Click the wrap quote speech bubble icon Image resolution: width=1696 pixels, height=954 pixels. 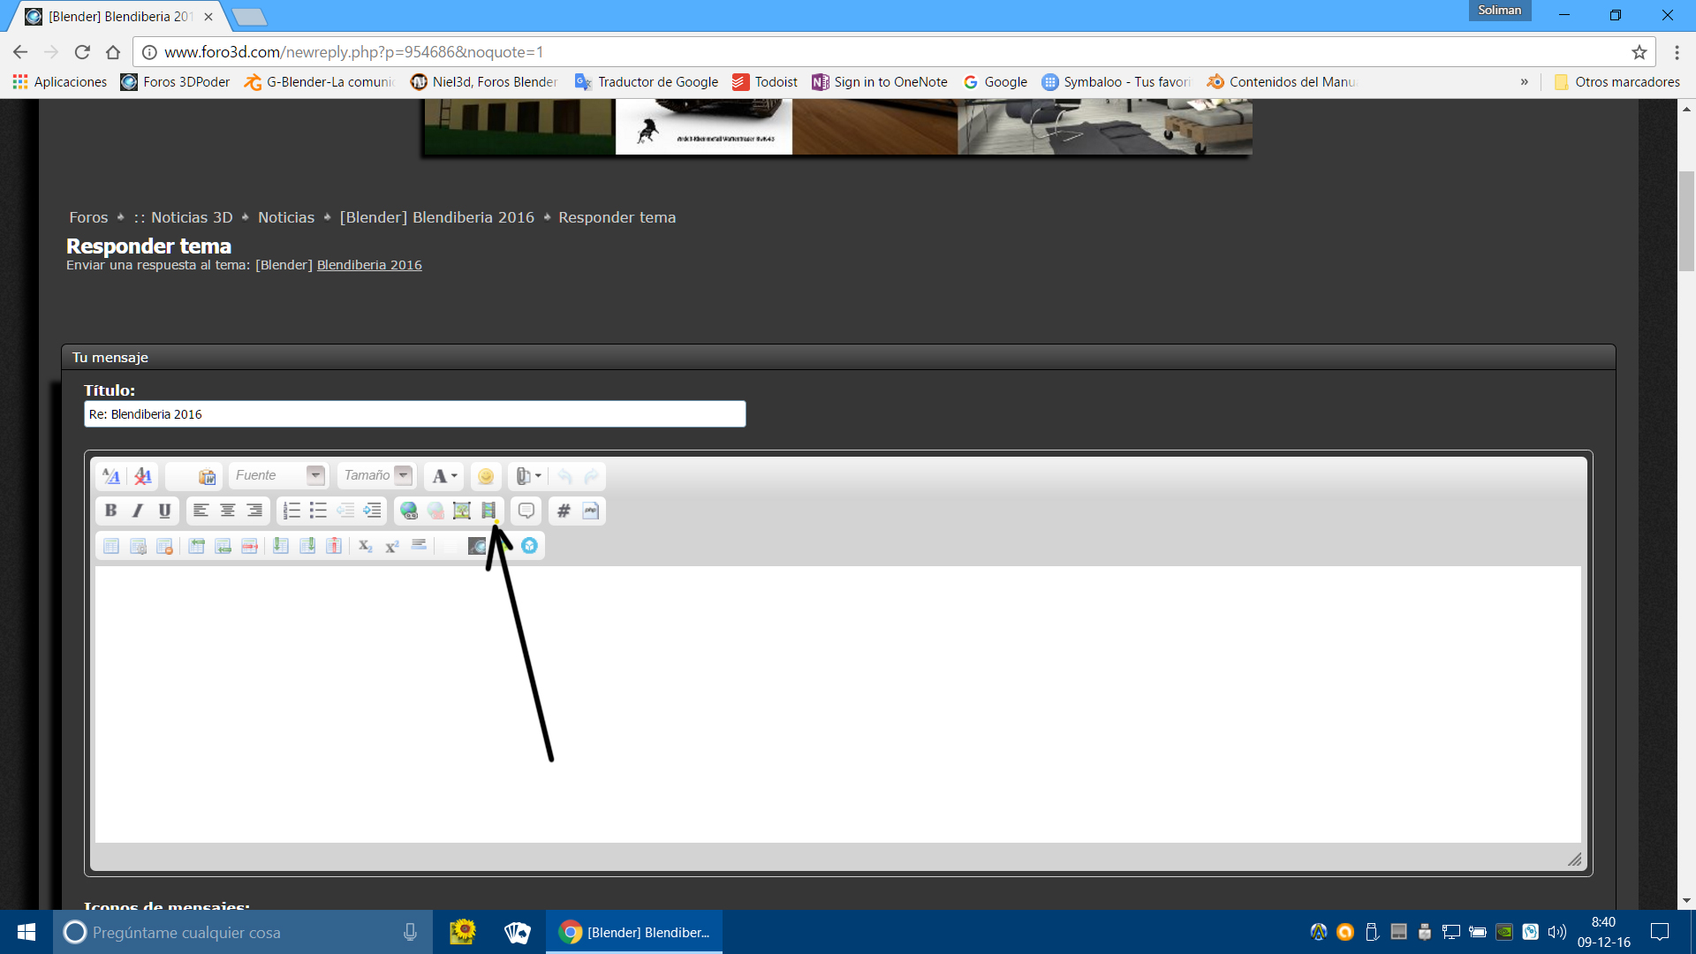(x=526, y=511)
